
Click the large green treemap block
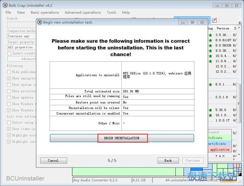(124, 172)
